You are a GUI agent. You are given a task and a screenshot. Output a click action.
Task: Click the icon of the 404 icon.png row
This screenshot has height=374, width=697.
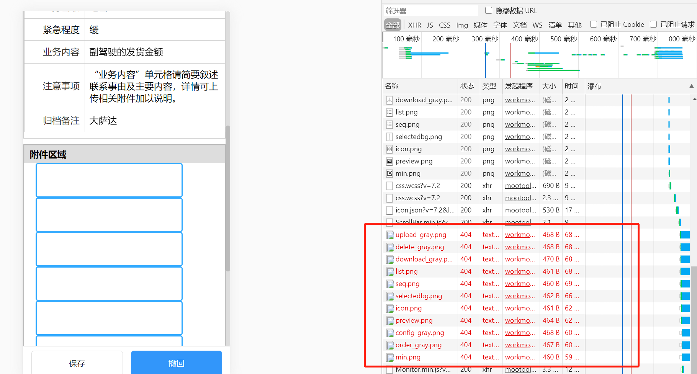click(390, 308)
